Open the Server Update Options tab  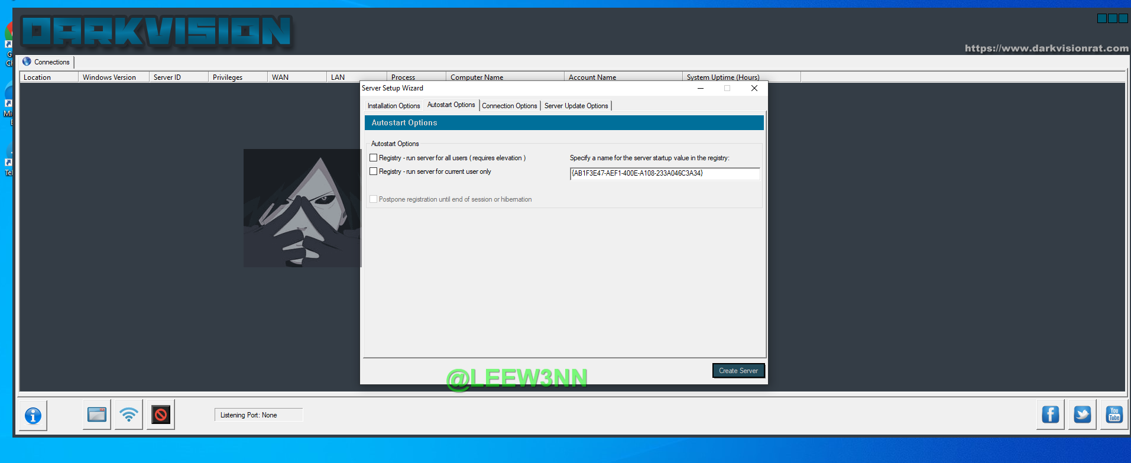click(x=576, y=106)
